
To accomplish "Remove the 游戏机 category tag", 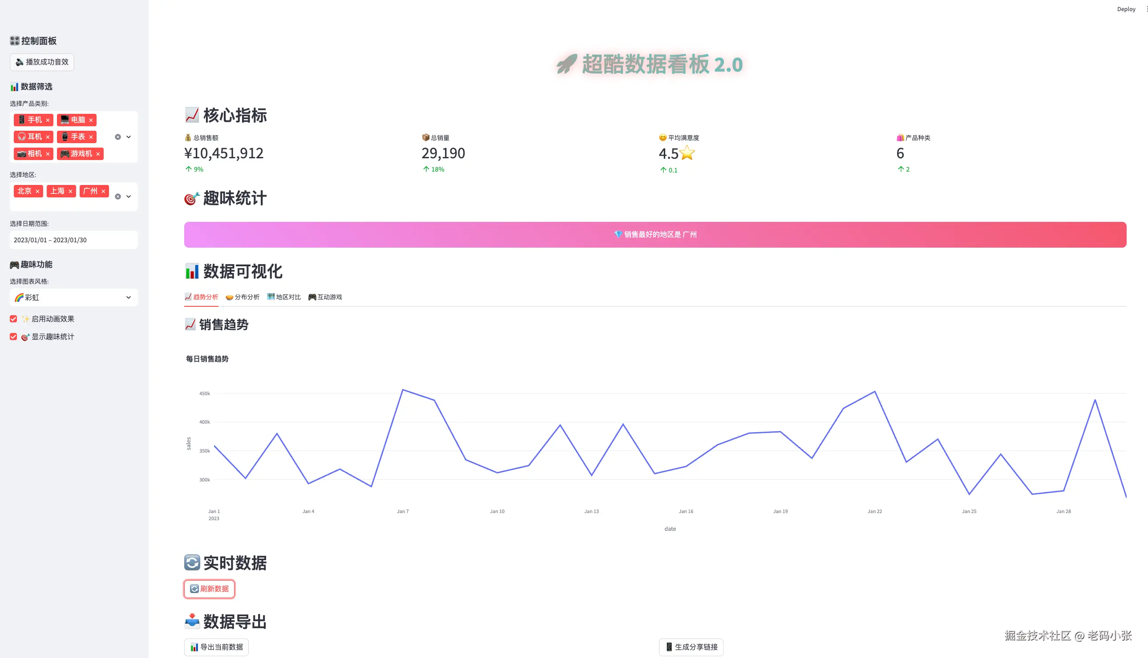I will (97, 154).
